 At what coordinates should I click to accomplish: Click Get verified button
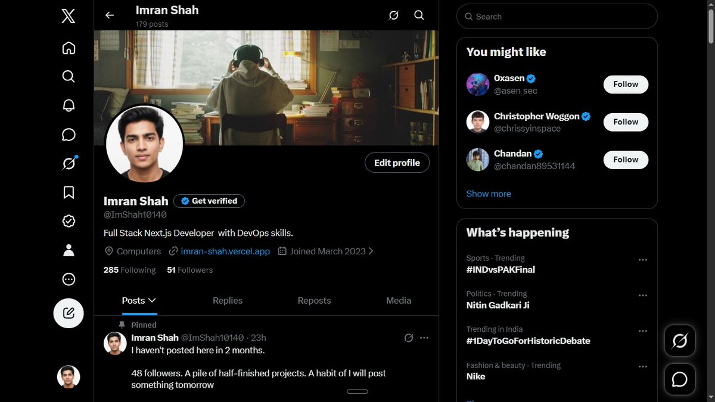point(209,201)
